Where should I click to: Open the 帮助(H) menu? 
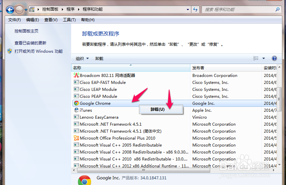[88, 20]
